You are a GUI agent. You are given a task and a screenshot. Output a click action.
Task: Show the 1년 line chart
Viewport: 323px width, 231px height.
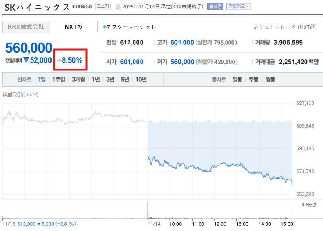[96, 79]
